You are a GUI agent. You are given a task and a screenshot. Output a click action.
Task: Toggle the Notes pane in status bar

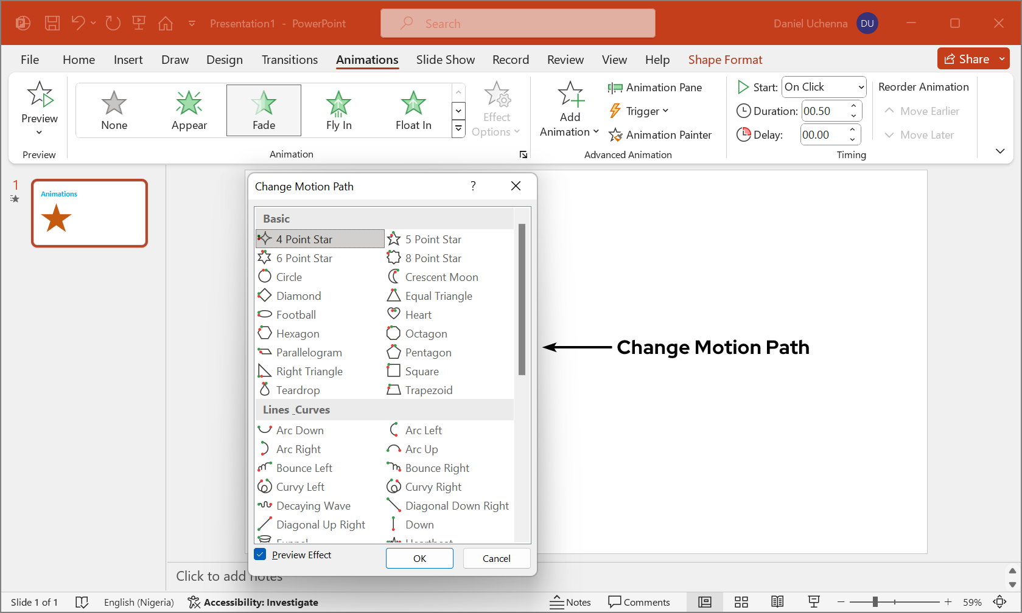click(x=570, y=602)
